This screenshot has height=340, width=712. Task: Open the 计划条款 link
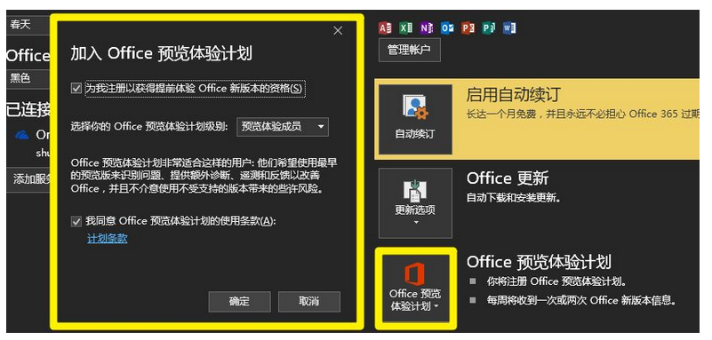(x=108, y=239)
